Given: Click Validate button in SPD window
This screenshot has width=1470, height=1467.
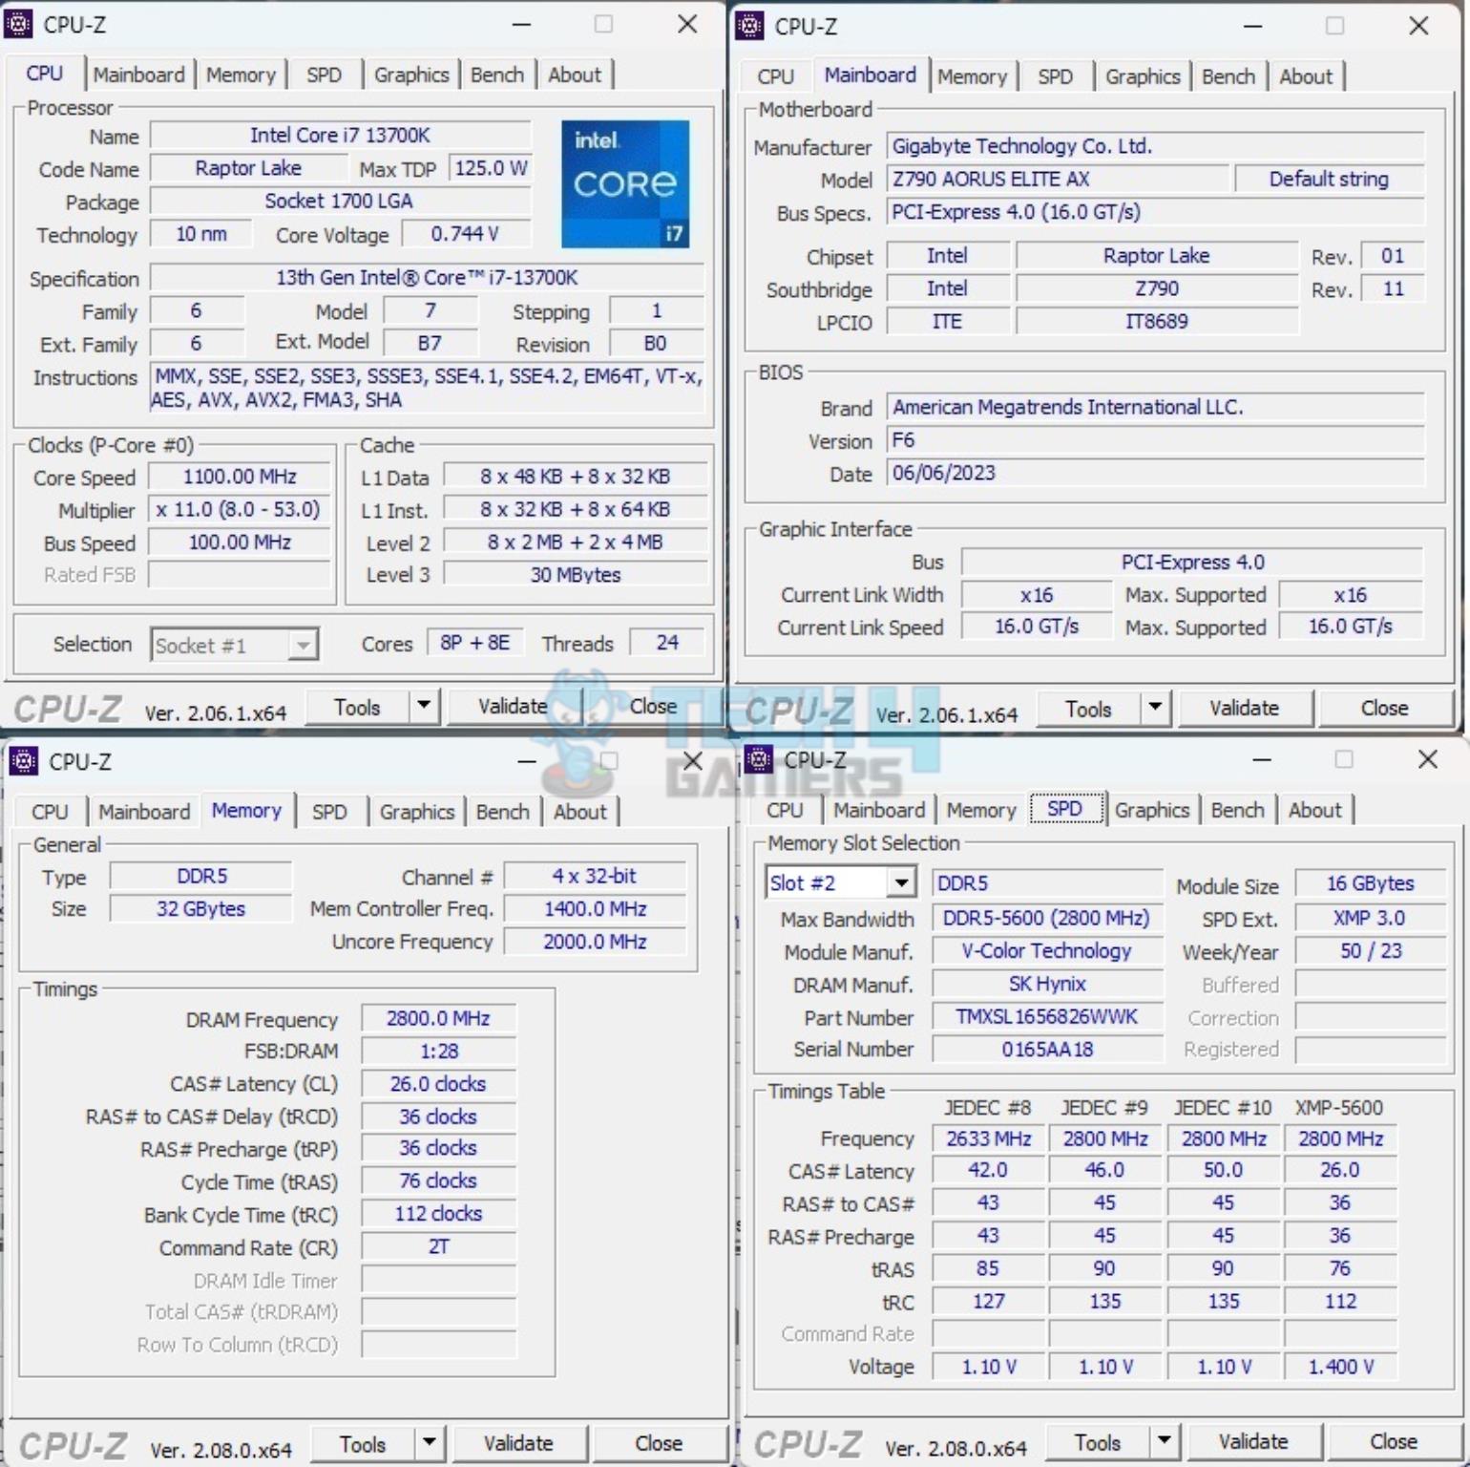Looking at the screenshot, I should [1253, 1441].
